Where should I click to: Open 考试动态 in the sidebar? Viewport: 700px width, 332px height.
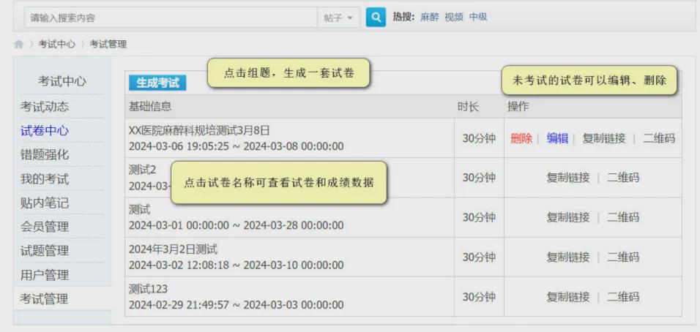click(x=45, y=107)
